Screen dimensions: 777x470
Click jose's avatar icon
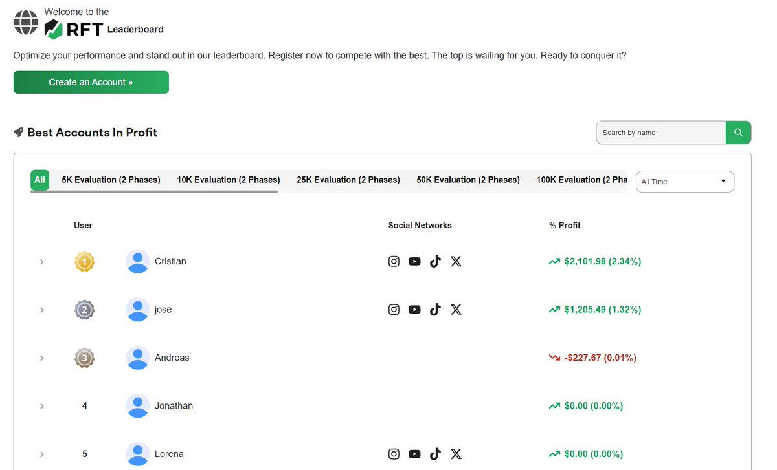(138, 310)
